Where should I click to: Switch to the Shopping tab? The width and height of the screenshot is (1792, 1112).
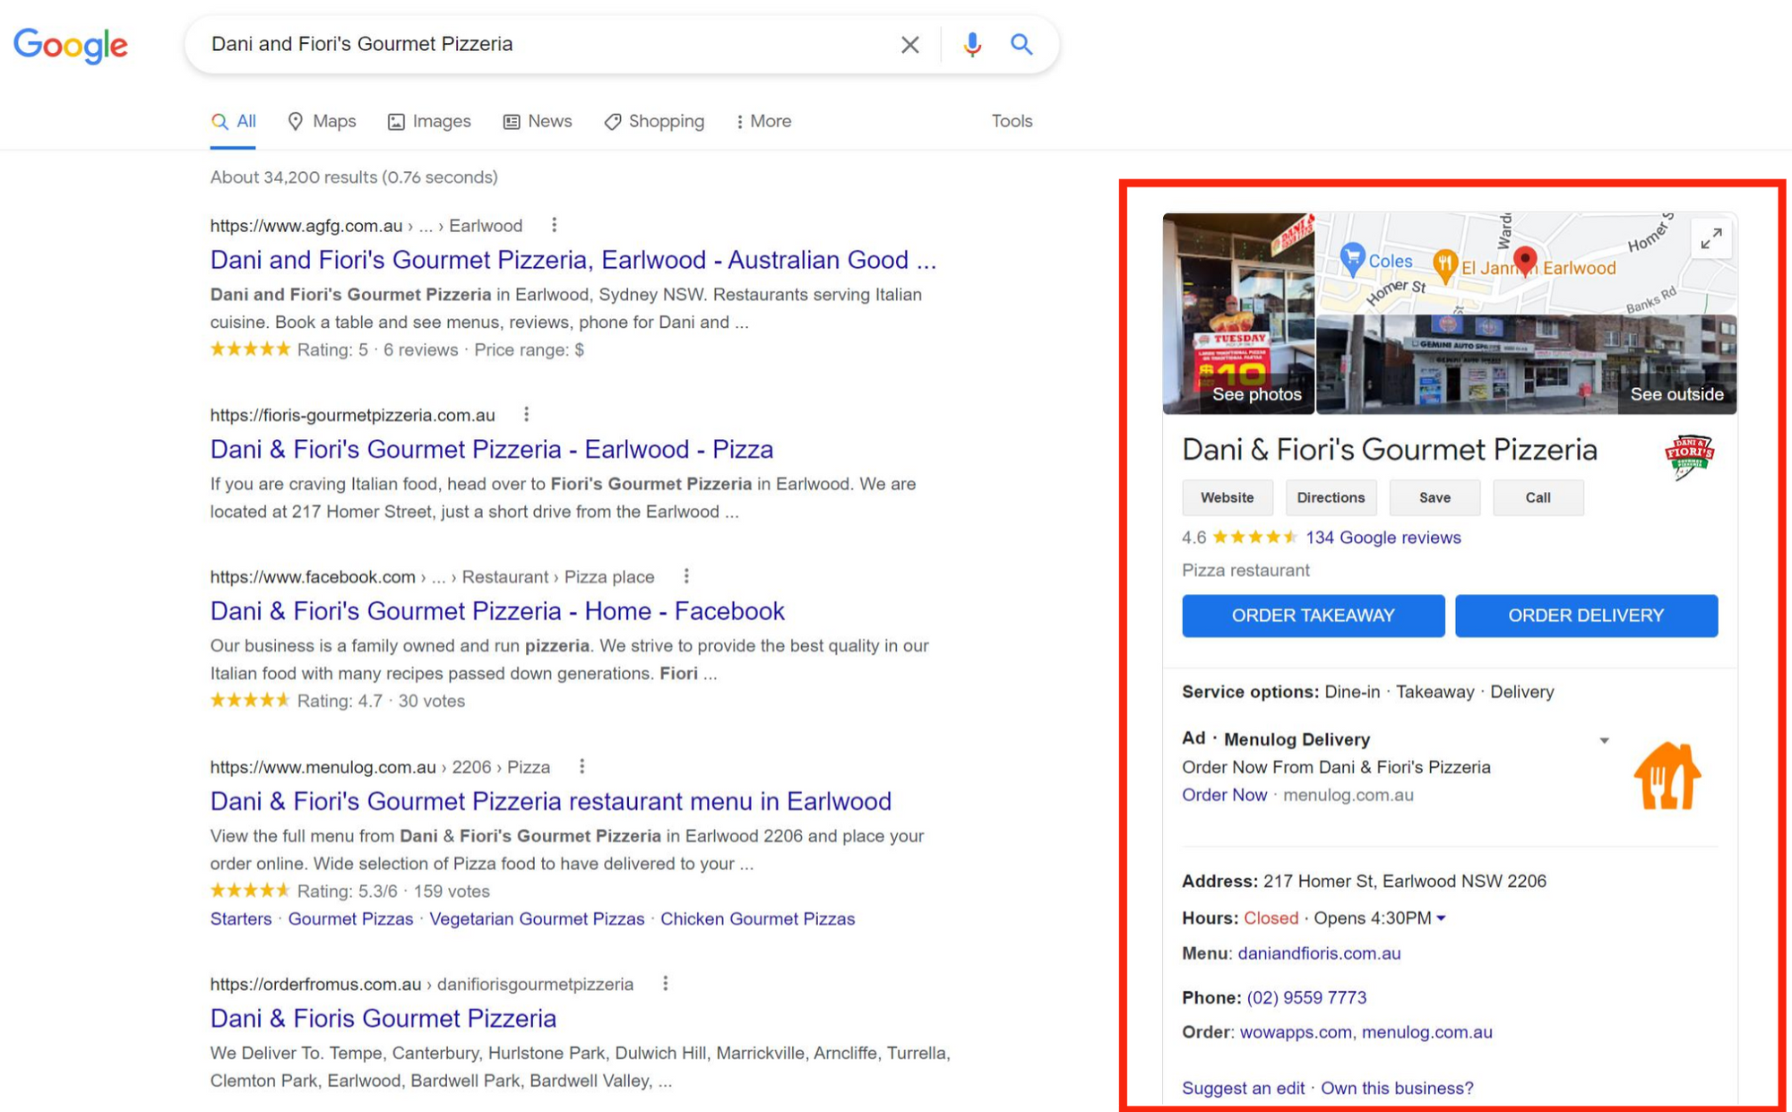653,121
